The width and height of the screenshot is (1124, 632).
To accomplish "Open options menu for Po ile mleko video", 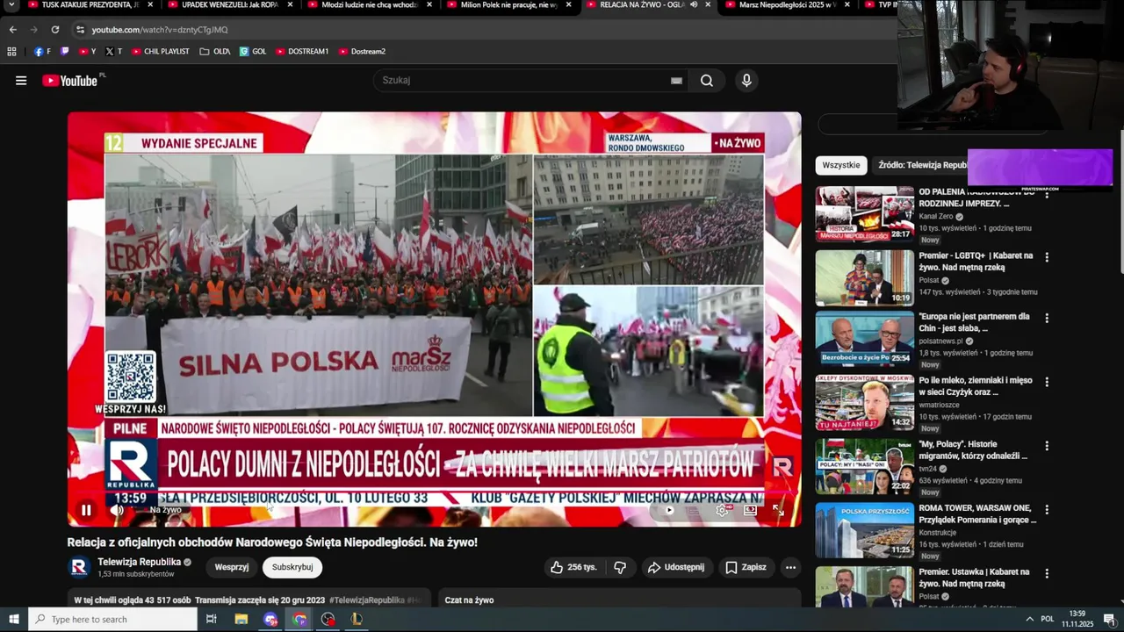I will click(x=1047, y=382).
